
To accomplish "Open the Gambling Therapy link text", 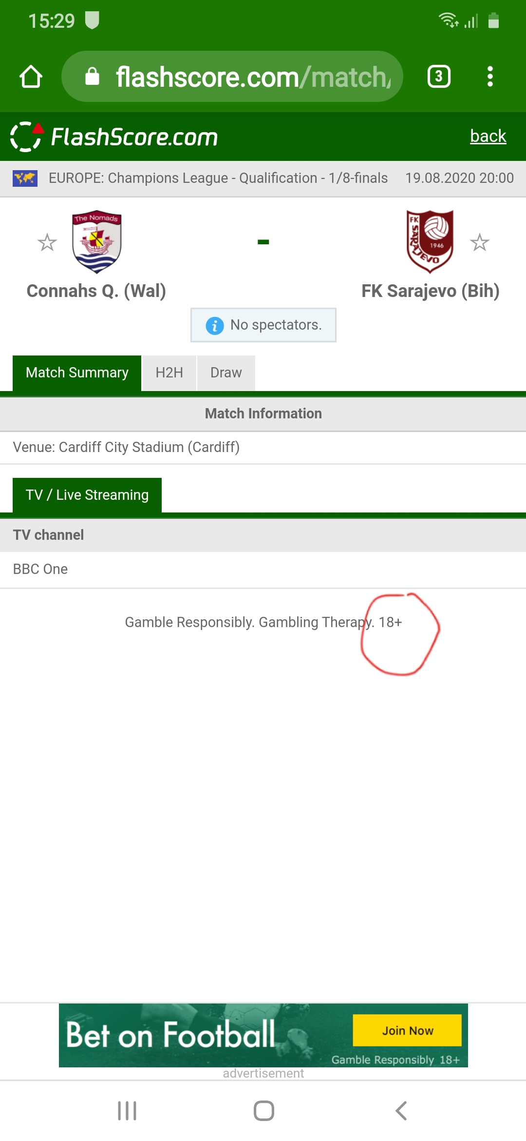I will pos(316,622).
